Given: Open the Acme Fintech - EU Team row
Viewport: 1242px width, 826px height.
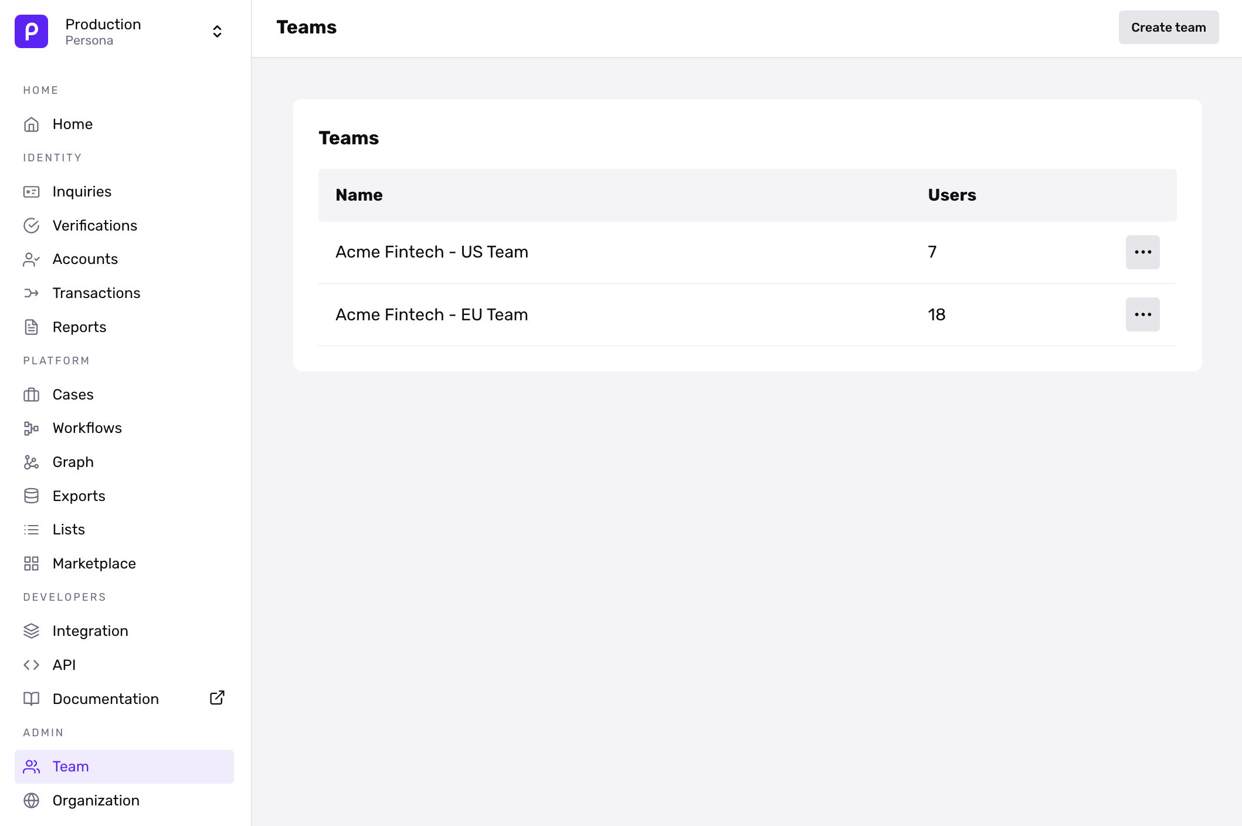Looking at the screenshot, I should (432, 315).
